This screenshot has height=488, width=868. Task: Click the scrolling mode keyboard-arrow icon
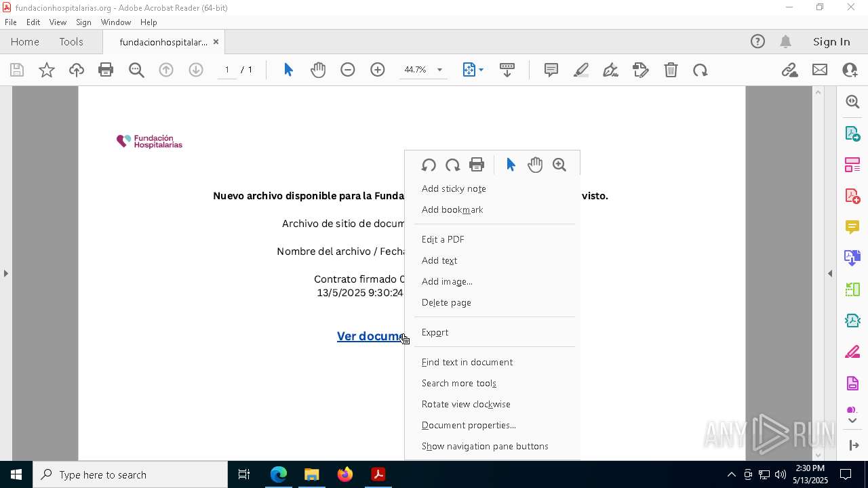pyautogui.click(x=507, y=70)
